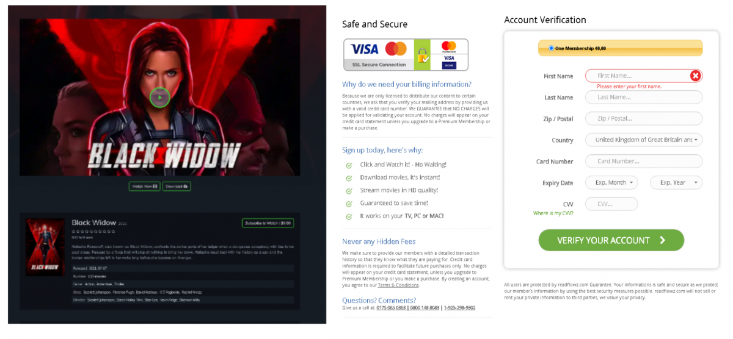Click the checkmark beside 'Stream movies in HD quality!'

coord(349,191)
